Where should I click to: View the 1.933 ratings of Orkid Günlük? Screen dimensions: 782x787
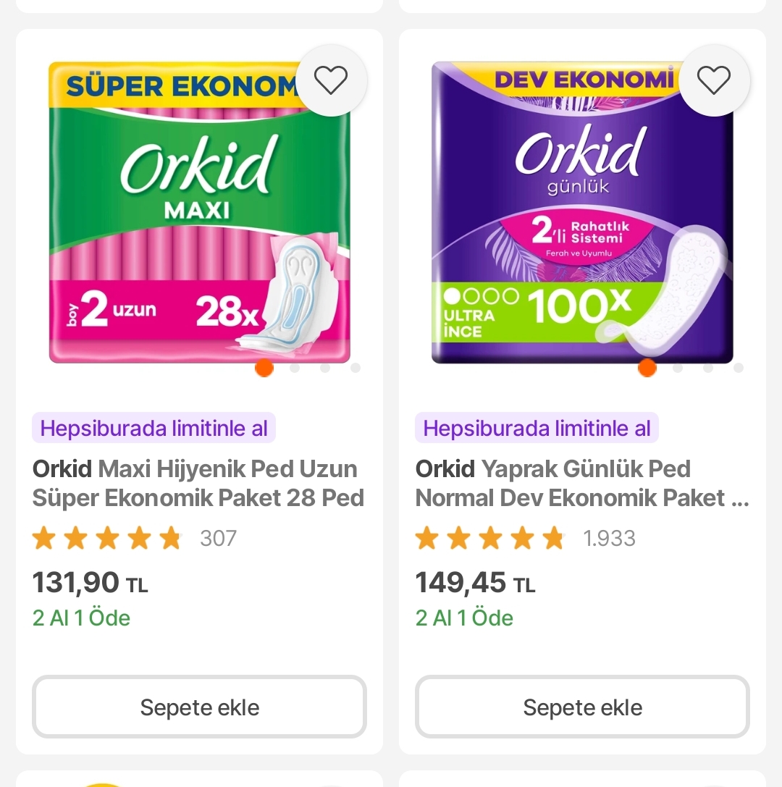coord(610,539)
